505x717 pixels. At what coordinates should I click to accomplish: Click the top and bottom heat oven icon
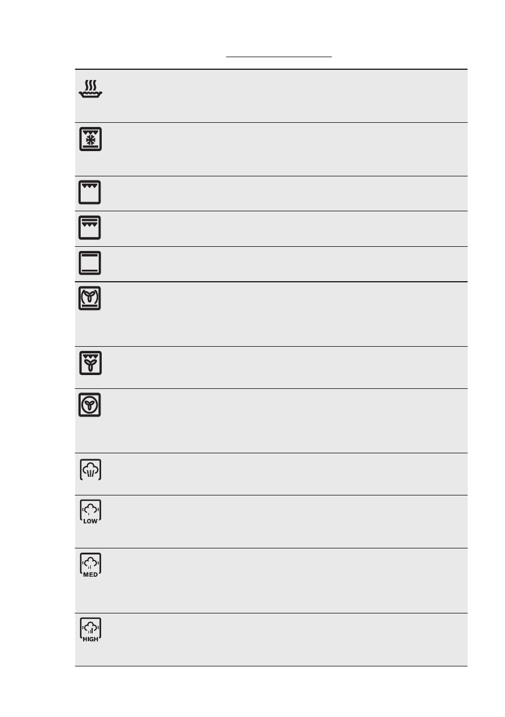[90, 263]
